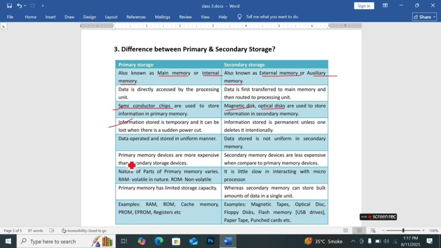Click the Meet Now tray icon
441x248 pixels.
(x=362, y=241)
